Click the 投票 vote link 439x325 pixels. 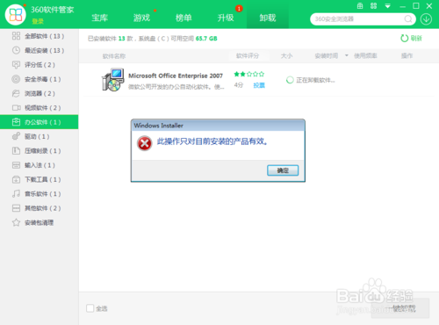click(259, 85)
